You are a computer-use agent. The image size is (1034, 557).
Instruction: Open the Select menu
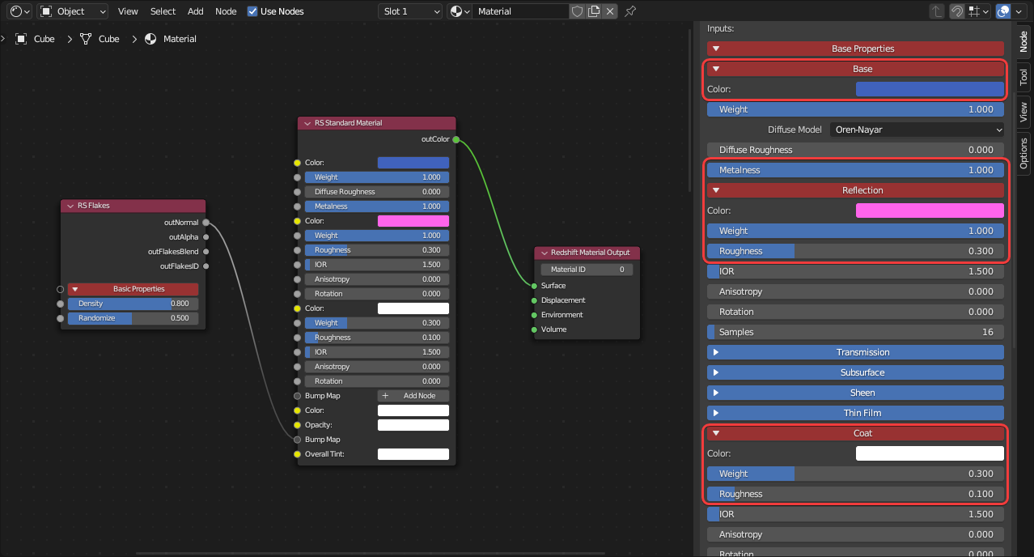point(163,11)
